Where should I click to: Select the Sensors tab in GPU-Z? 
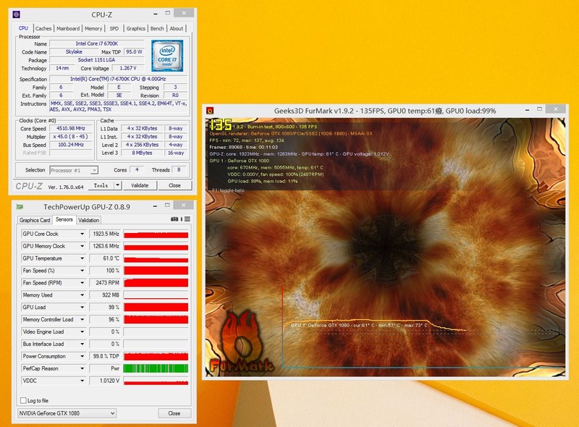tap(64, 219)
